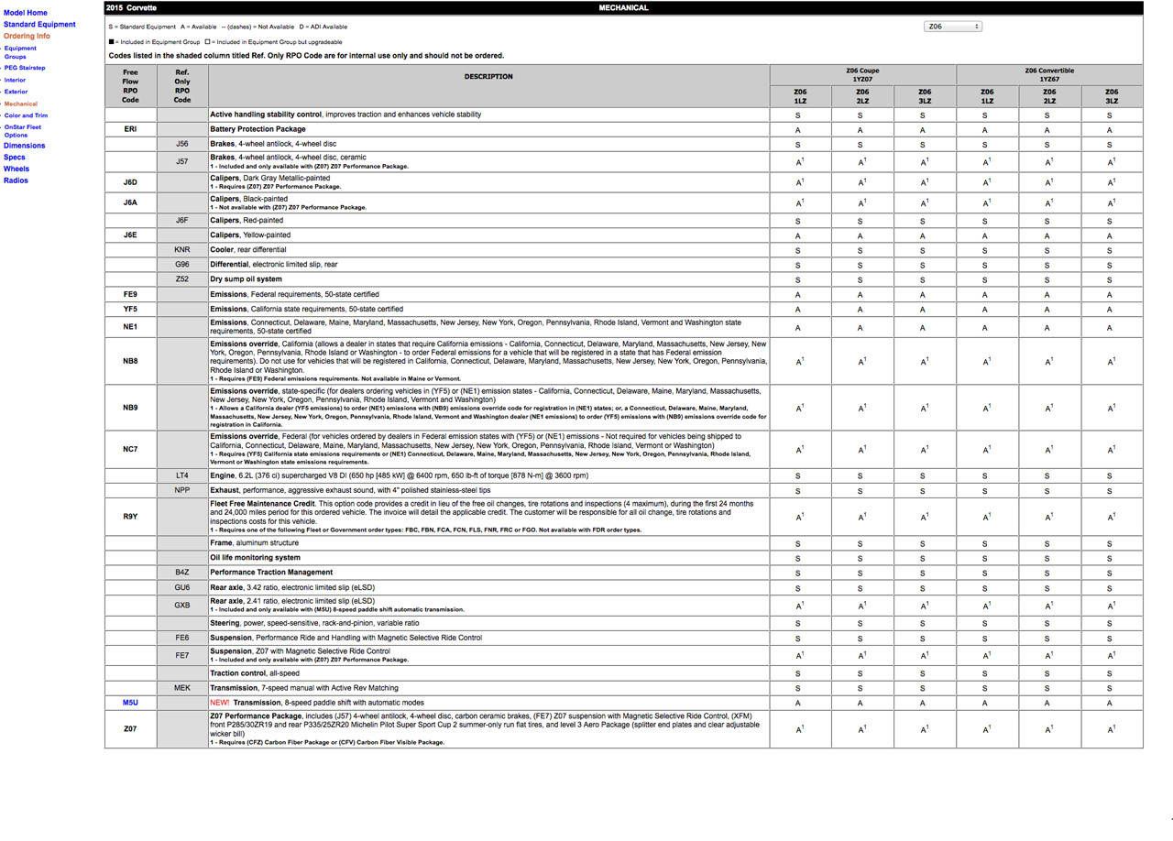Click J6D Free Flow RPO code
The width and height of the screenshot is (1173, 841).
pos(130,181)
